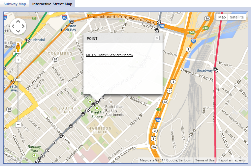This screenshot has width=251, height=167.
Task: Click the Boston Back Bay station label
Action: (x=69, y=28)
